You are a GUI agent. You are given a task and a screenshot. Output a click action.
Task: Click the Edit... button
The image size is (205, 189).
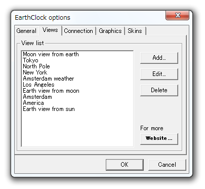click(159, 74)
